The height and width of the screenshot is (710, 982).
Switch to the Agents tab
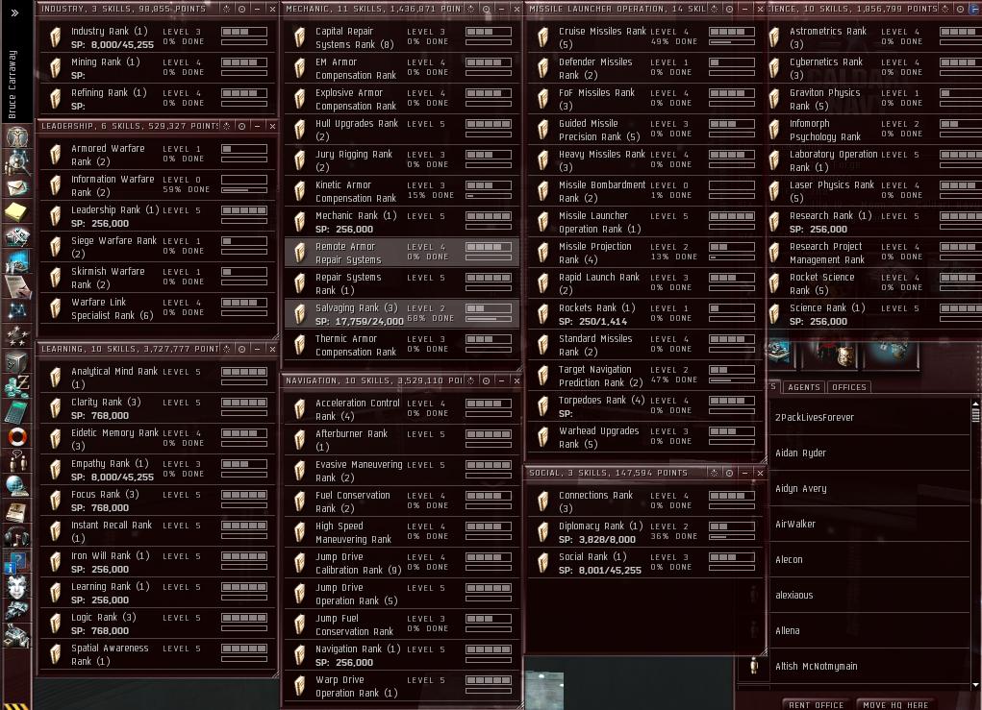(804, 387)
